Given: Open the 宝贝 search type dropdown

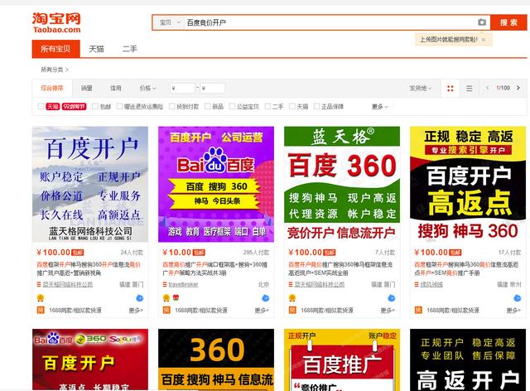Looking at the screenshot, I should coord(169,22).
